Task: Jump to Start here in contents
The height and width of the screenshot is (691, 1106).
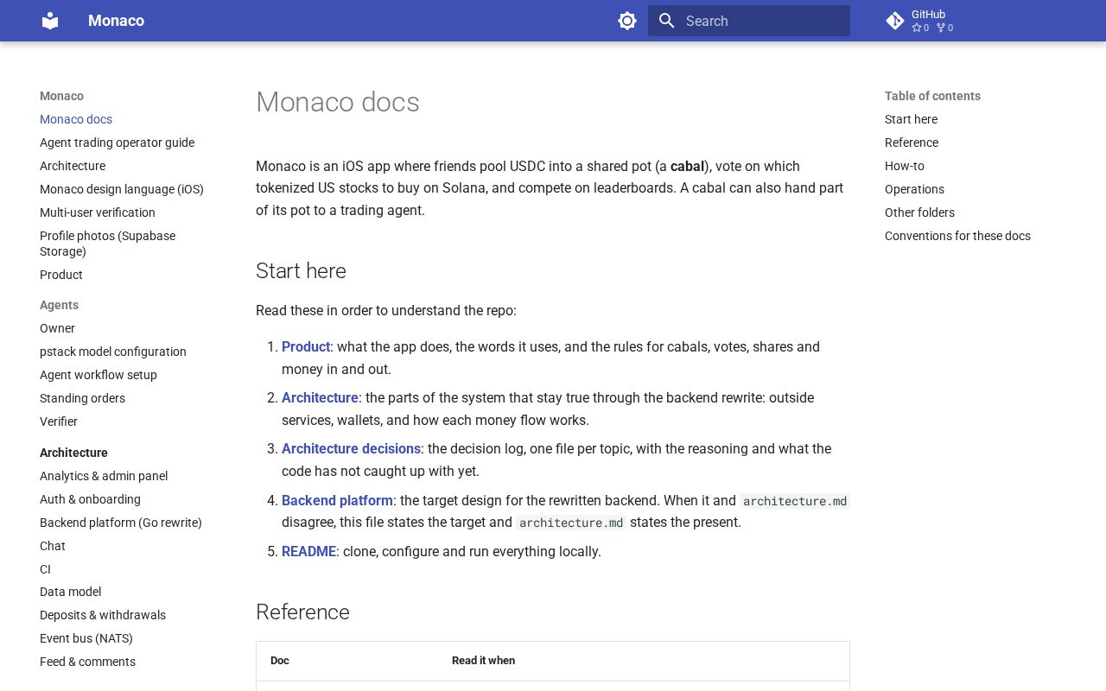Action: pyautogui.click(x=911, y=119)
